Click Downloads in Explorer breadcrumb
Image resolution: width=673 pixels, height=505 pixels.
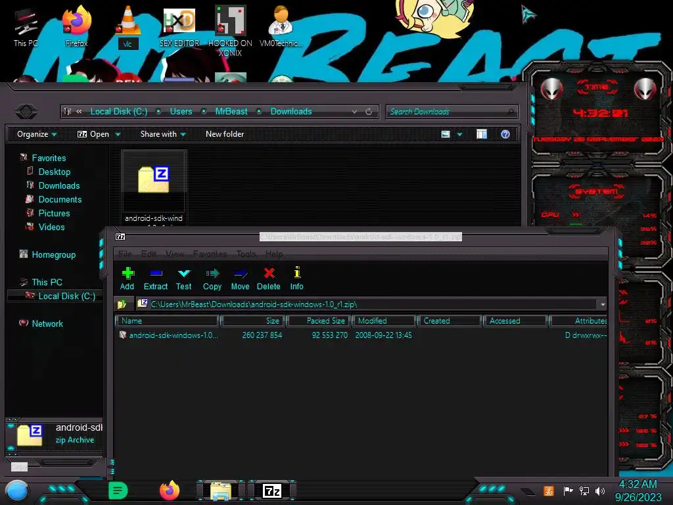(x=291, y=111)
